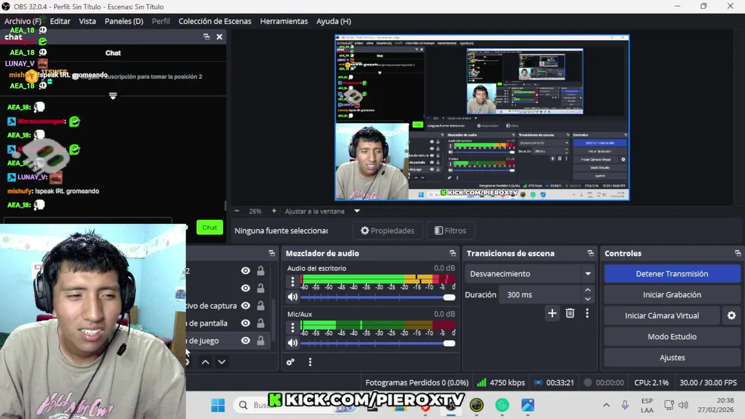Hide the 'de captura' source

tap(246, 306)
